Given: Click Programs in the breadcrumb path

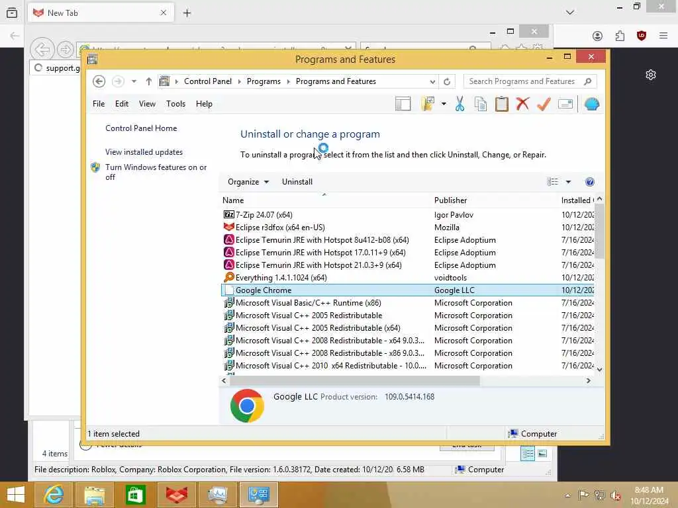Looking at the screenshot, I should (x=264, y=81).
